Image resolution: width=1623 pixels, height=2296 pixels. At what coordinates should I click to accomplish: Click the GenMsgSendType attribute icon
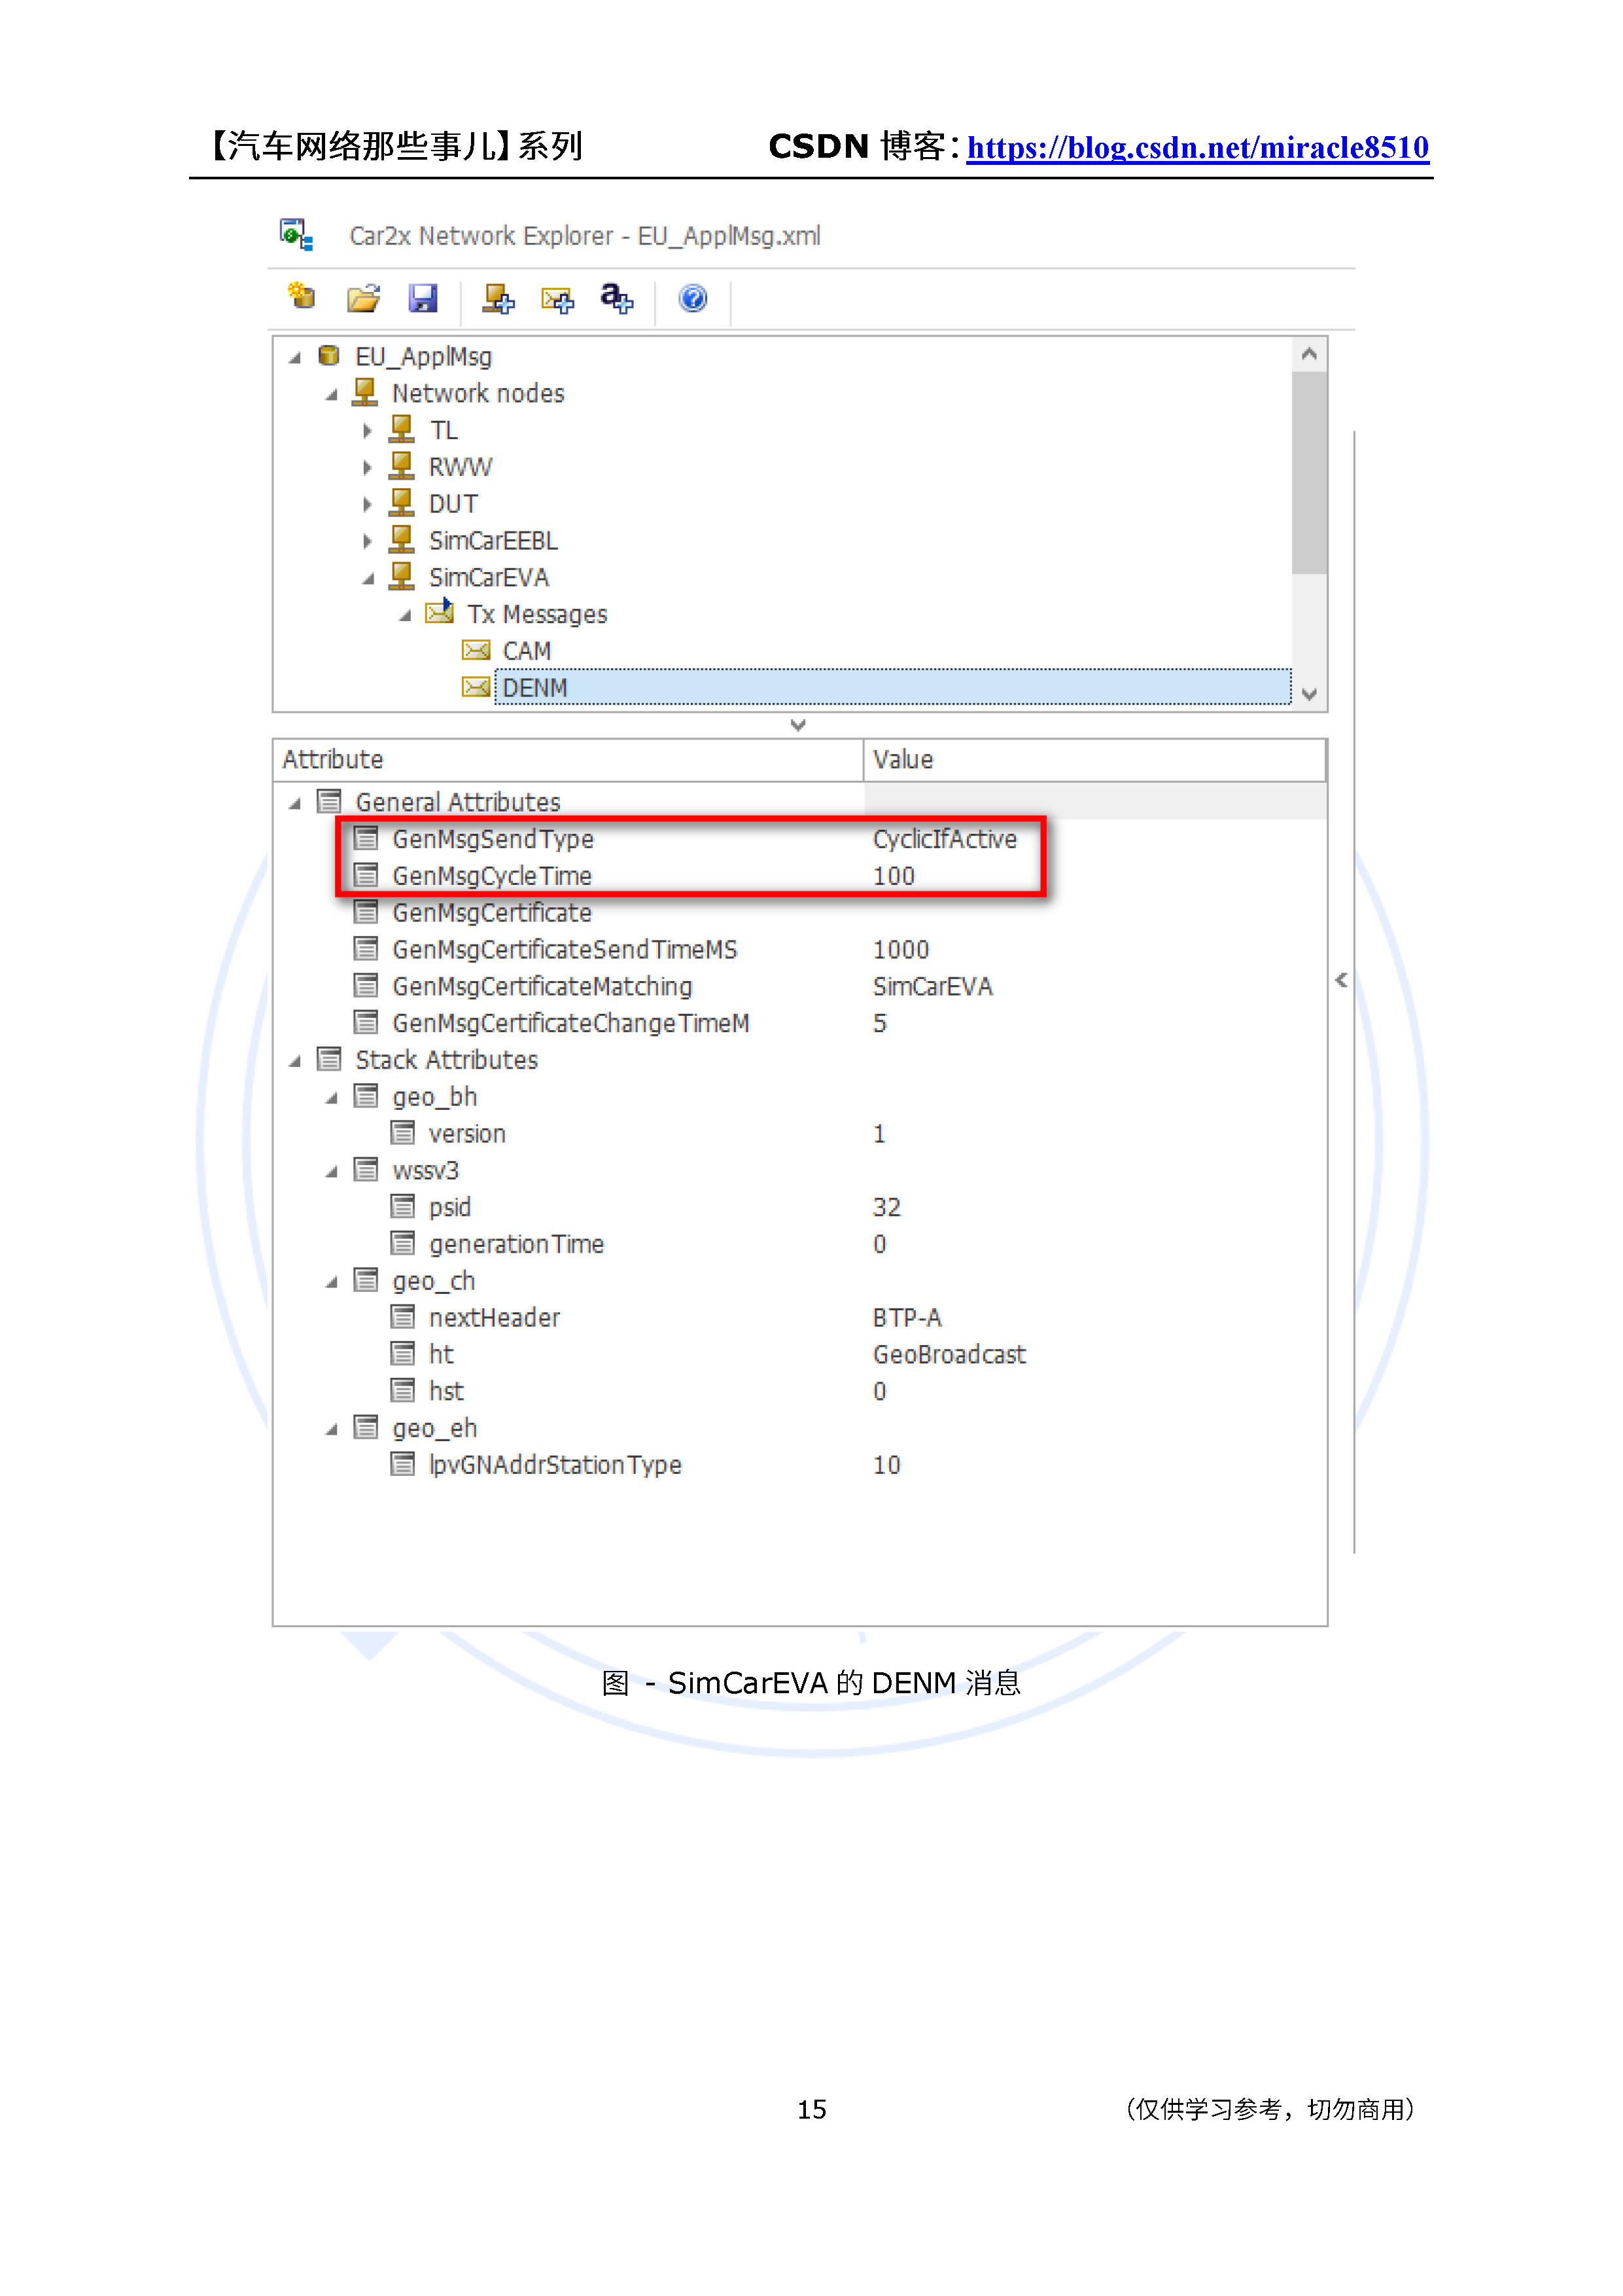pos(366,838)
